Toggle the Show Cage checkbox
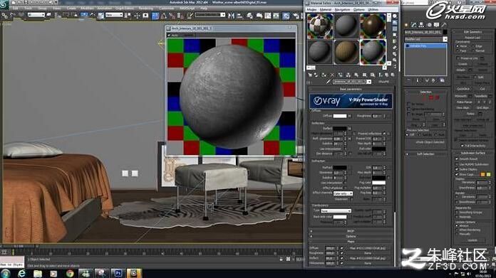Viewport: 496px width, 278px height. (x=457, y=174)
